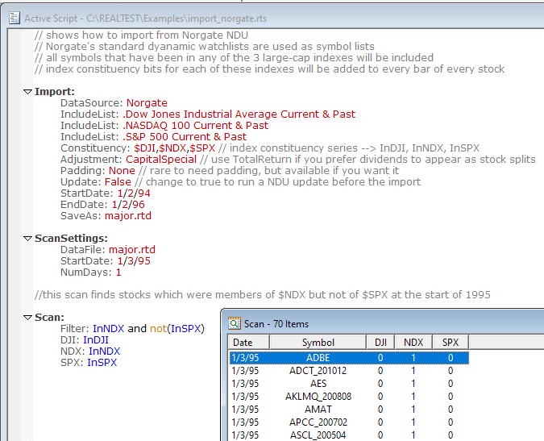Select the AKLMQ_200808 result row
The height and width of the screenshot is (441, 544).
pos(318,397)
